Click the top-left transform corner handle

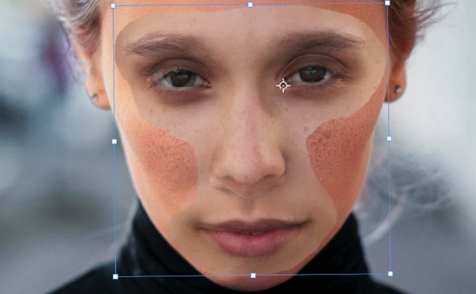click(113, 5)
